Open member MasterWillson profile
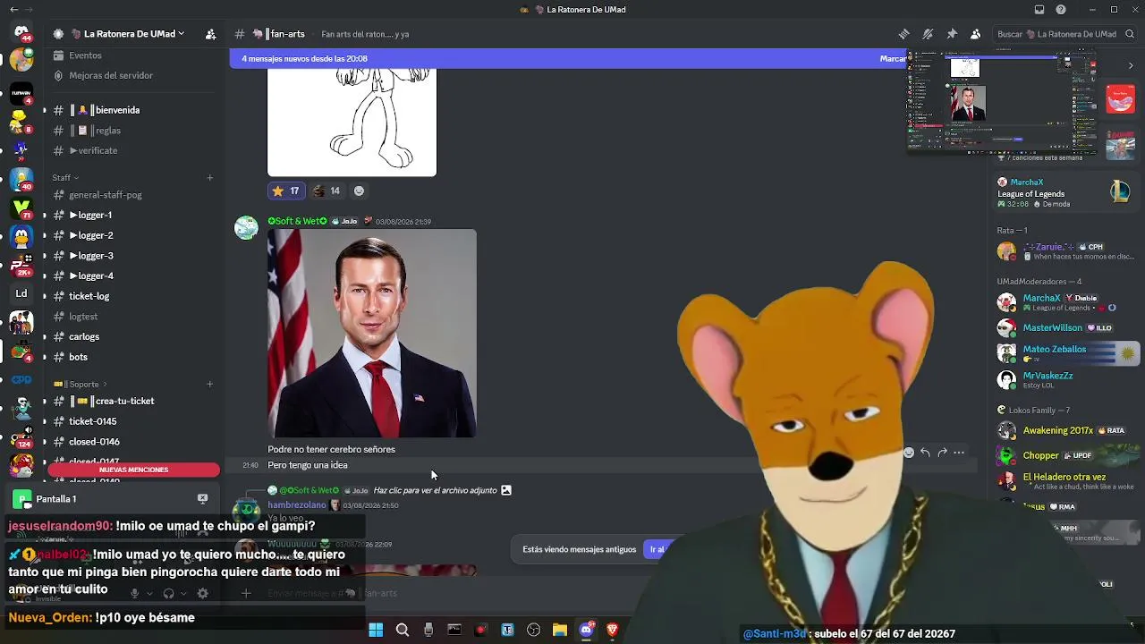Screen dimensions: 1145x644 (1066, 328)
